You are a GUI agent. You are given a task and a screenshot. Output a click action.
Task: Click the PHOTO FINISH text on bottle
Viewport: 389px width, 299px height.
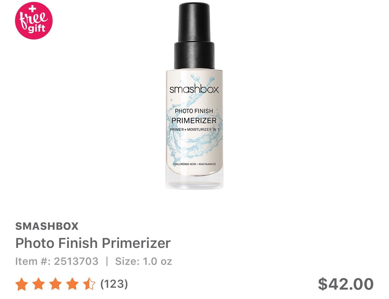194,111
